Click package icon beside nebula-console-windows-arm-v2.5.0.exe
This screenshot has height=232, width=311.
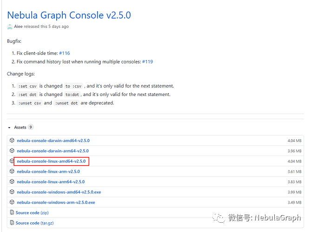pos(12,202)
